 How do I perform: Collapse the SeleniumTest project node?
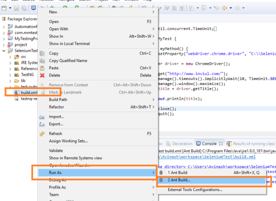pyautogui.click(x=4, y=51)
